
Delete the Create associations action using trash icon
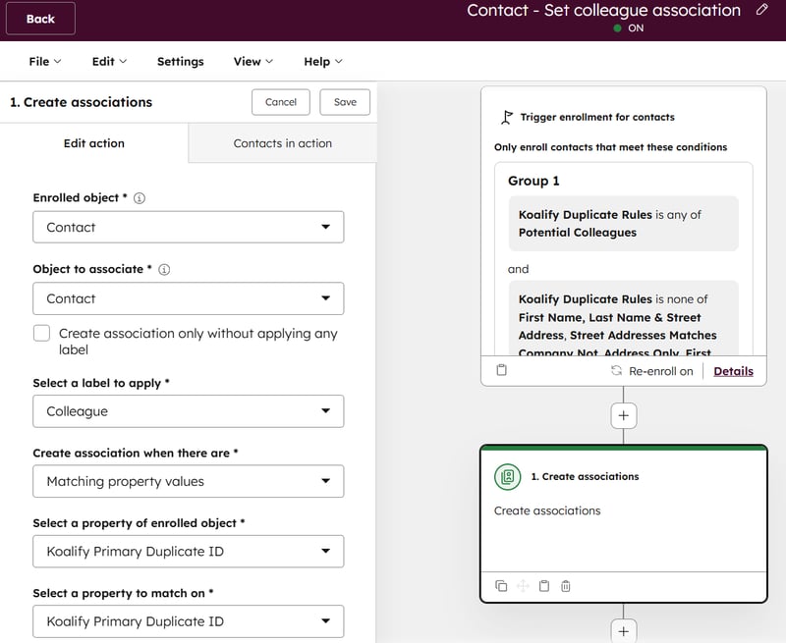point(565,586)
